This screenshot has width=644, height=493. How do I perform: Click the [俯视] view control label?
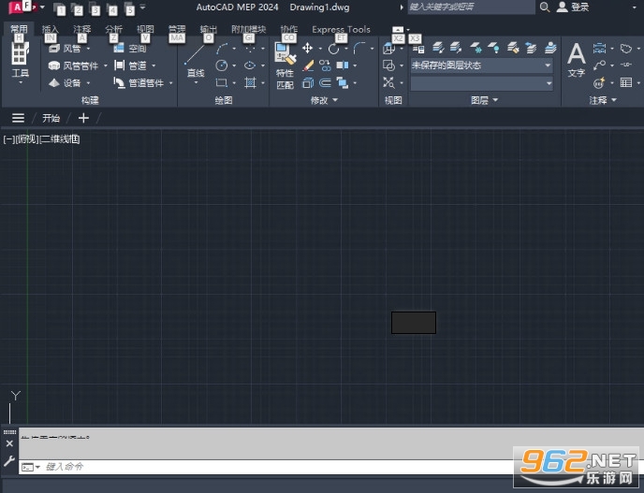coord(27,139)
